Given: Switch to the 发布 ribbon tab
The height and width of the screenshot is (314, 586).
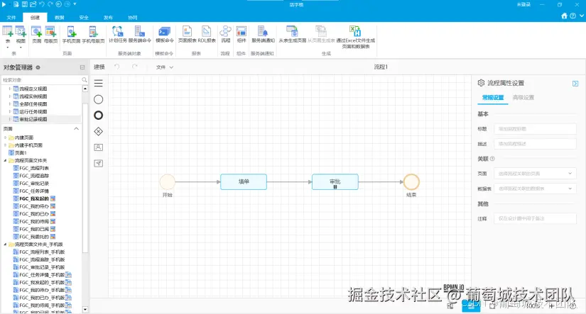Looking at the screenshot, I should [108, 18].
